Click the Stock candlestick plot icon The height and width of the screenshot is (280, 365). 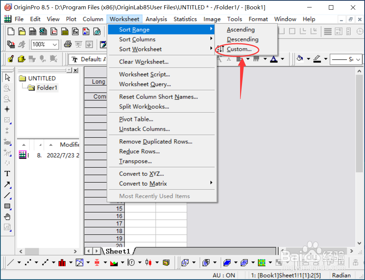[x=148, y=262]
